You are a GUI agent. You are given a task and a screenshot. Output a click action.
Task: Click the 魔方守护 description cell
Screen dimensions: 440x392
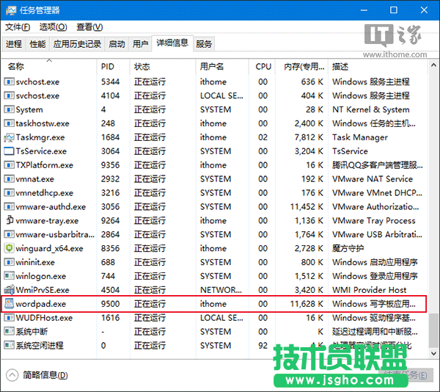click(348, 248)
